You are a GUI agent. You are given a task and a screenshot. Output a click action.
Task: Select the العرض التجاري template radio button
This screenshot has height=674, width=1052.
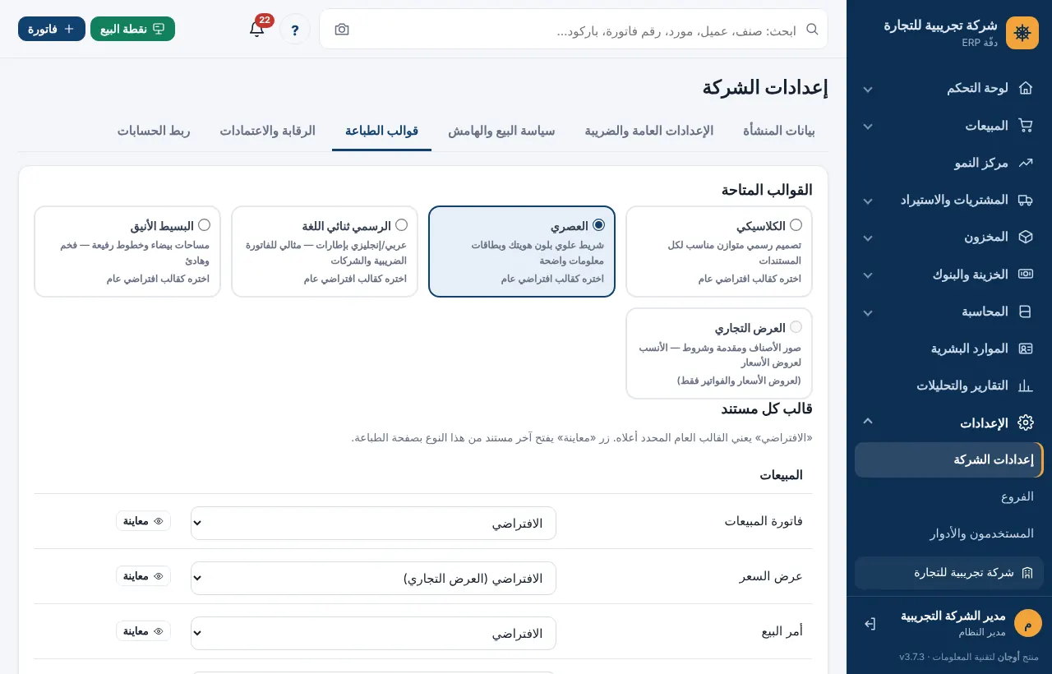pyautogui.click(x=796, y=327)
